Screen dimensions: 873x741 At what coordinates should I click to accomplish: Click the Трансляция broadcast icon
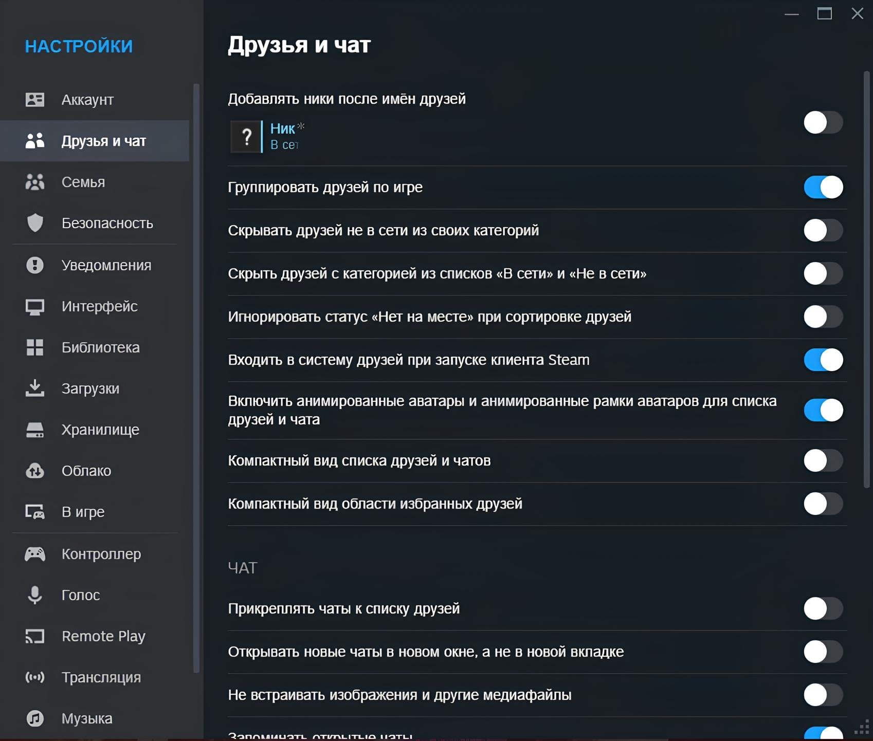[x=35, y=677]
